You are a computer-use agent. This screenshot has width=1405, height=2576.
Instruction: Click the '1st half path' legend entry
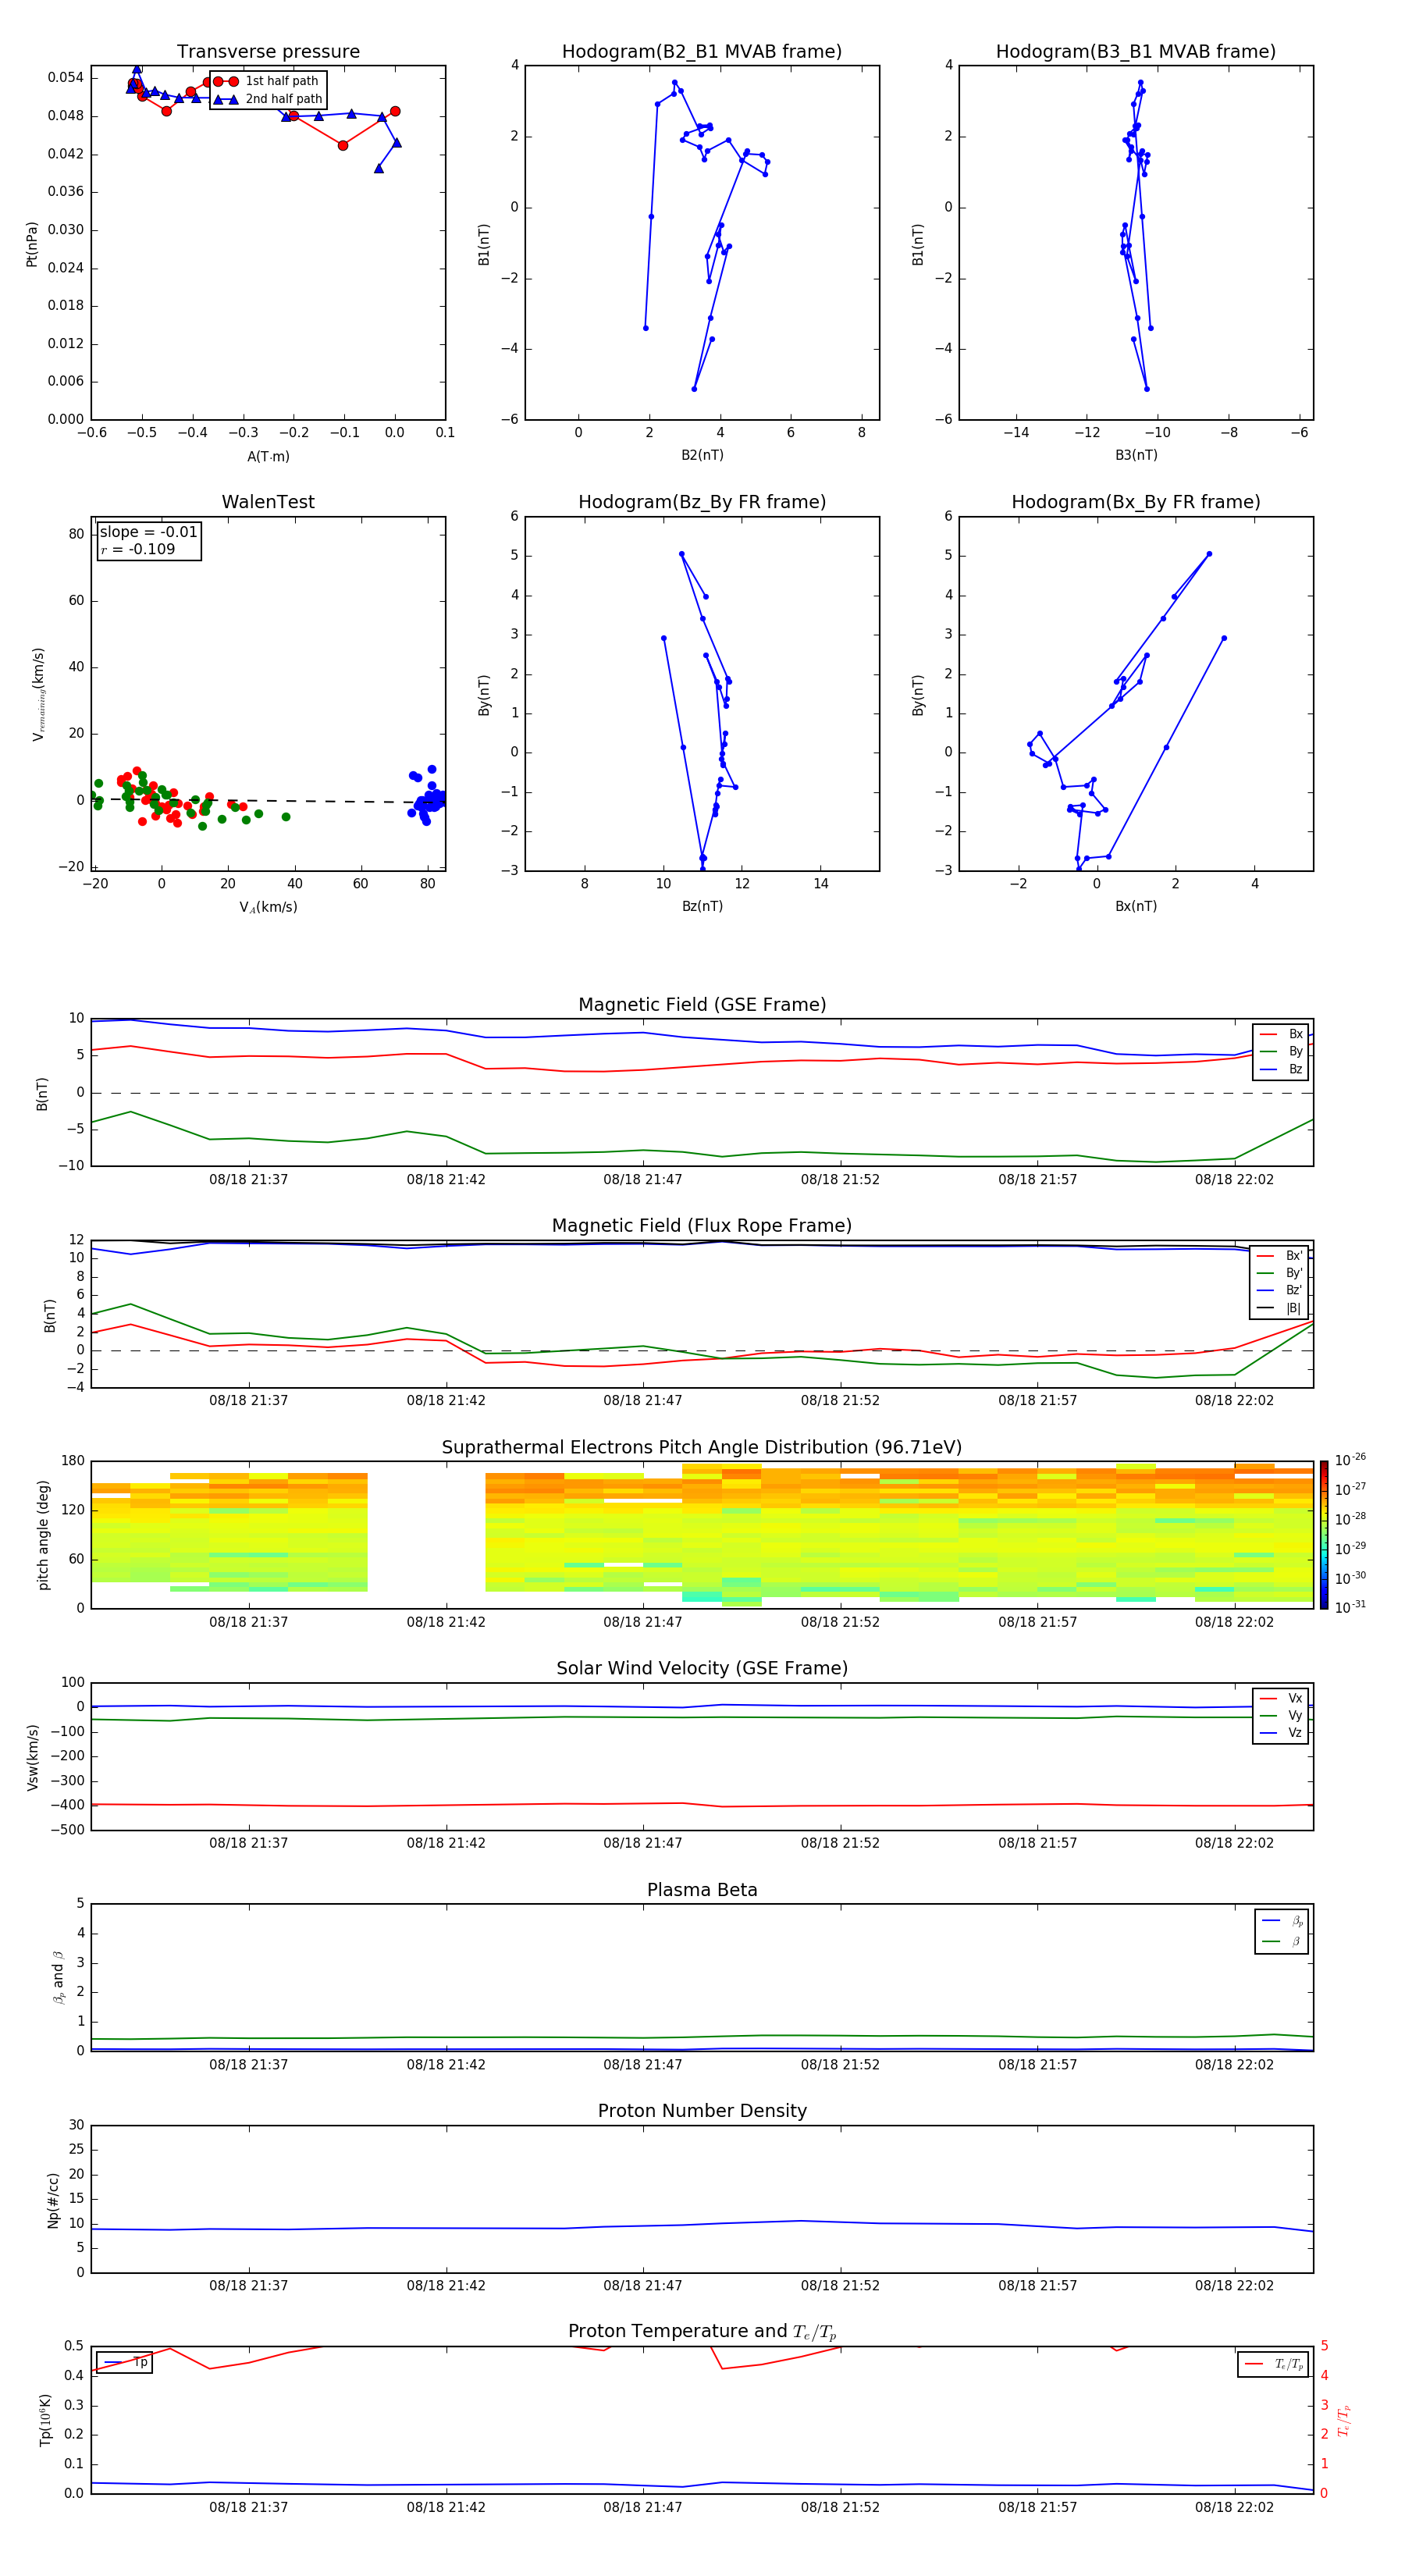coord(268,81)
